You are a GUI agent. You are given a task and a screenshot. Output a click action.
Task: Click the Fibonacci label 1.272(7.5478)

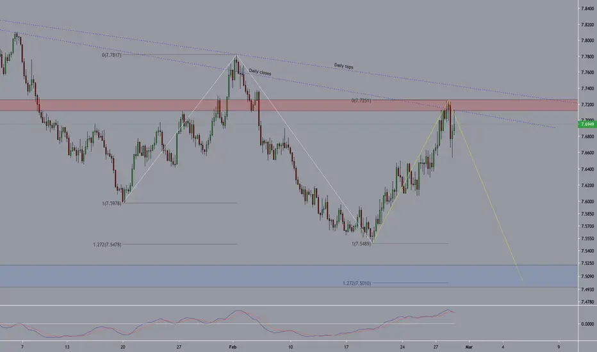point(107,244)
